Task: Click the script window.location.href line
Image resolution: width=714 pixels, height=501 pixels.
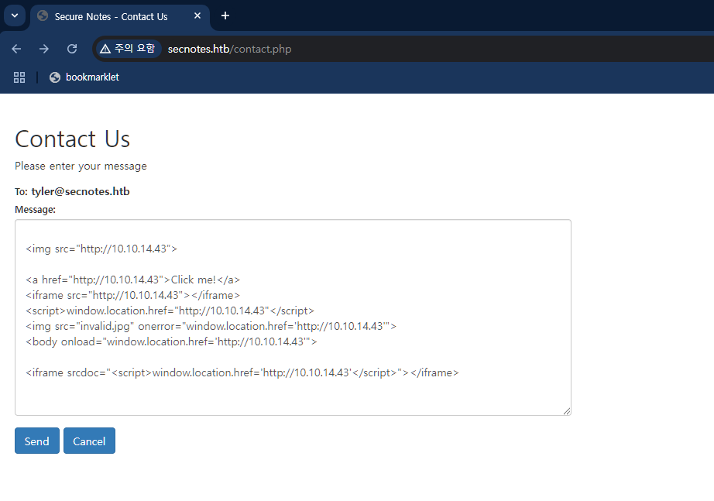Action: click(x=170, y=311)
